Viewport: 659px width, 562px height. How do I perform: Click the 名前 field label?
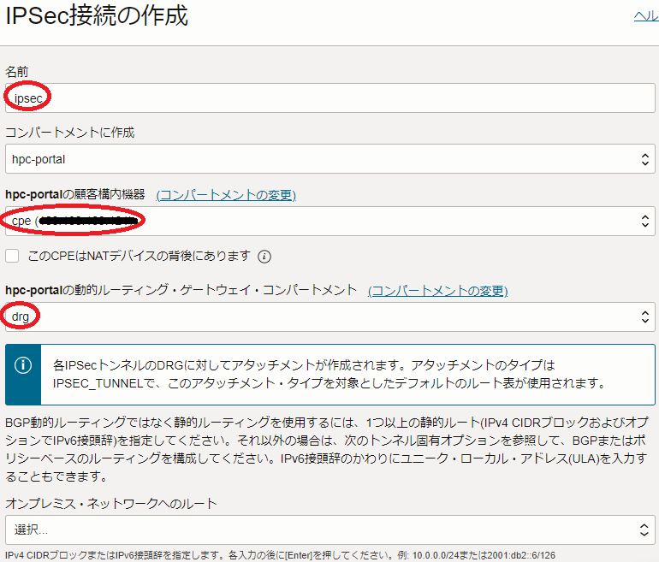tap(17, 70)
